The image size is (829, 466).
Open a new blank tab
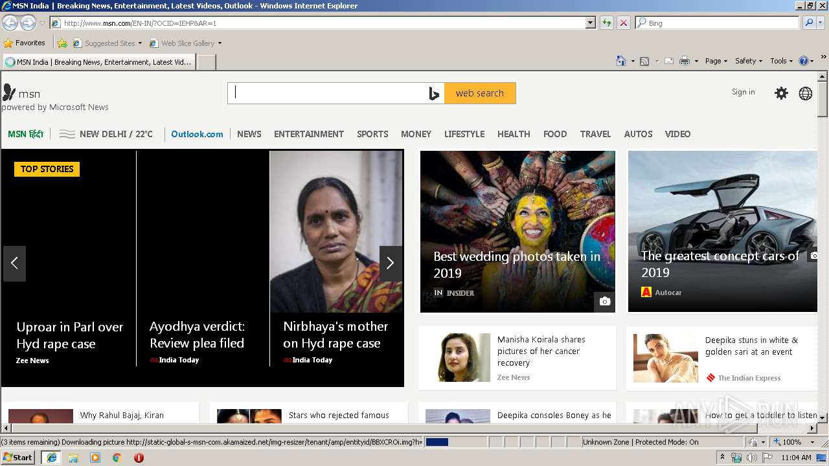pos(206,62)
